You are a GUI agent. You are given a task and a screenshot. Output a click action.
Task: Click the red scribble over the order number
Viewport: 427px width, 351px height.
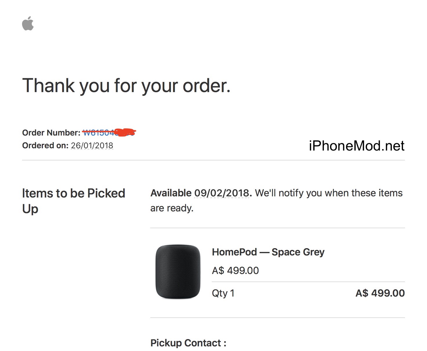(x=125, y=132)
